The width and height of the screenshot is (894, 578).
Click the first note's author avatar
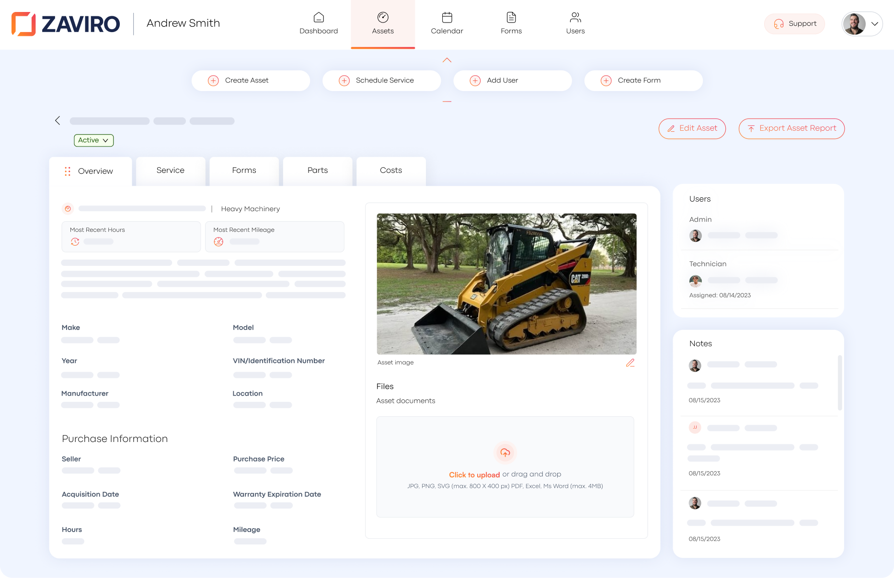pos(695,365)
